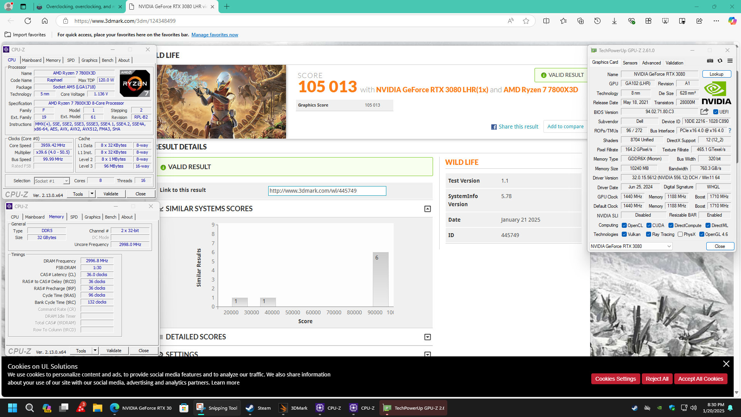Click Wild Life benchmark thumbnail image

(x=221, y=102)
